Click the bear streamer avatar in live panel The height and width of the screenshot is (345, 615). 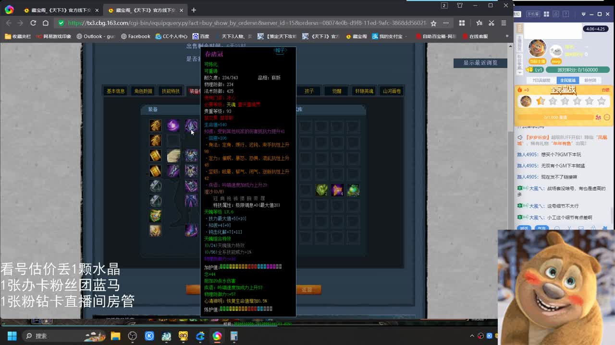537,48
